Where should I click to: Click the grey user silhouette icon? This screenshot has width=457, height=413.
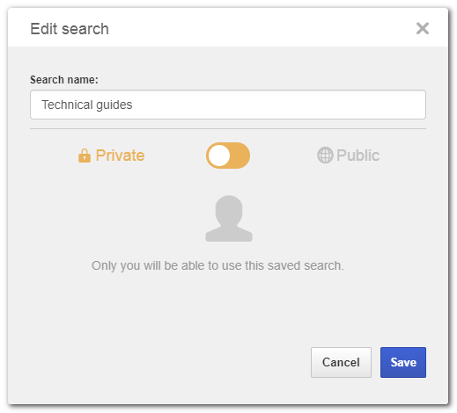[x=229, y=219]
